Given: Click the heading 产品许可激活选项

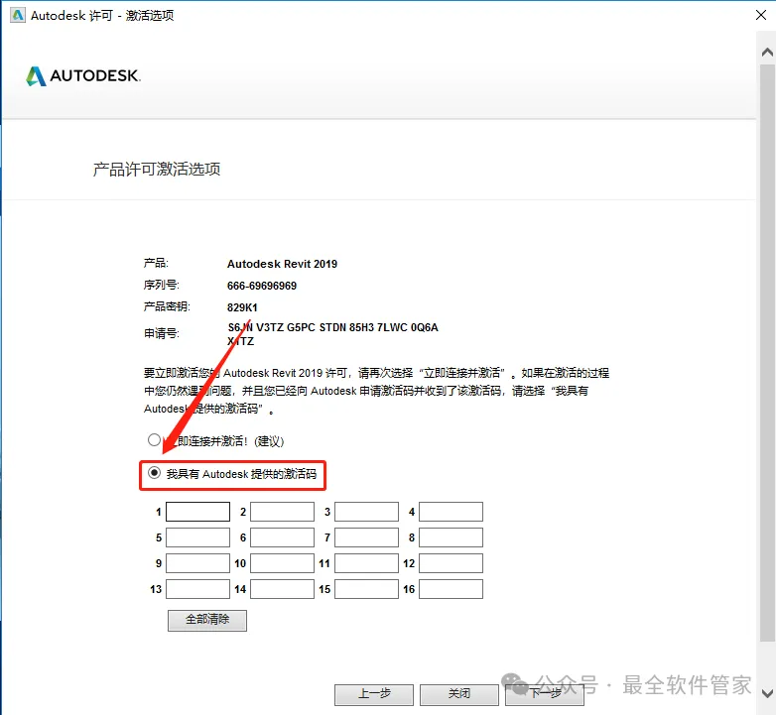Looking at the screenshot, I should 157,170.
